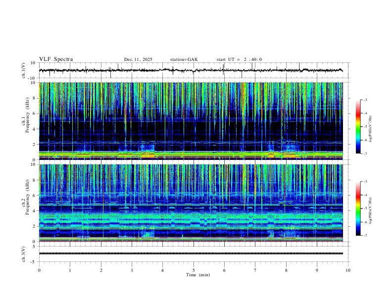Click the "VLF Spectra" plot title
The image size is (392, 303).
[56, 59]
